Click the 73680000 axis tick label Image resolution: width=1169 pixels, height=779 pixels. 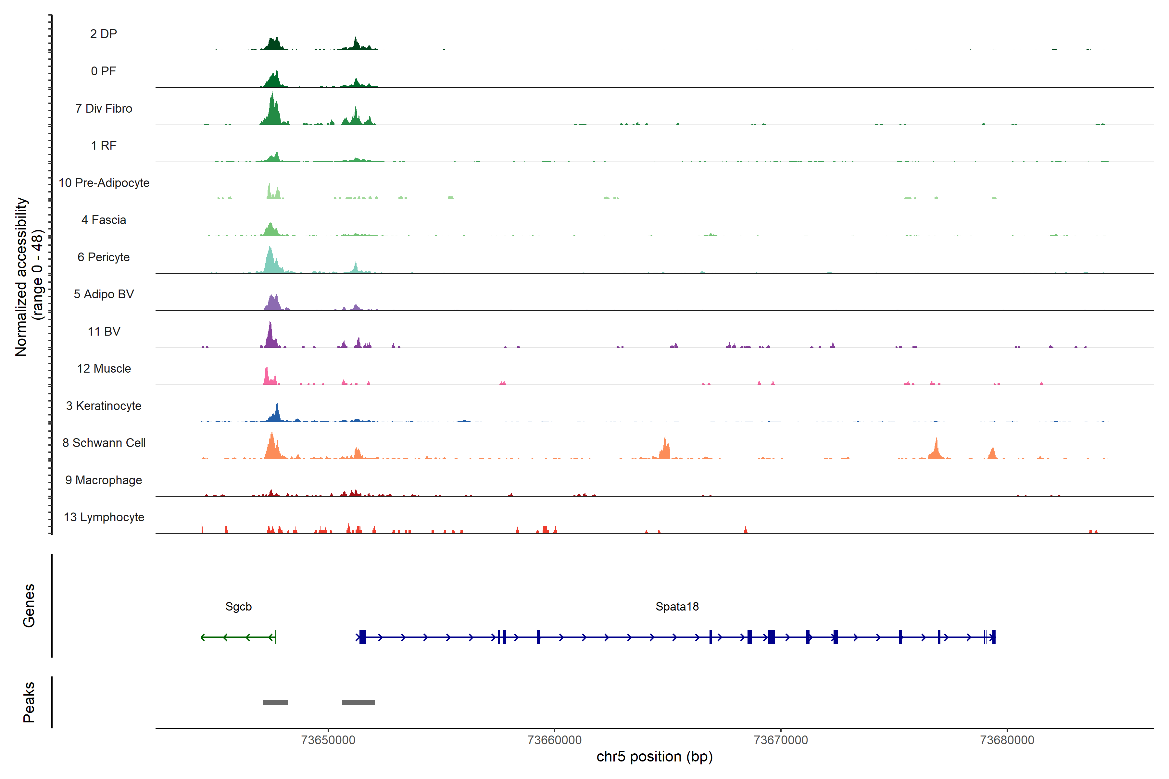[x=1007, y=740]
